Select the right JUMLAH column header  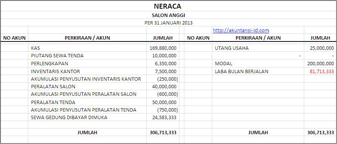320,38
